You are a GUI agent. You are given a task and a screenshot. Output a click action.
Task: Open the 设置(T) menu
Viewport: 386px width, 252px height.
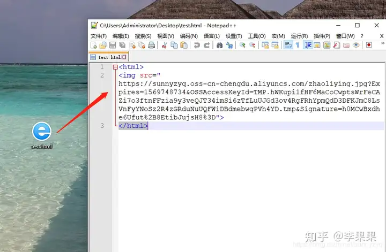[x=234, y=36]
